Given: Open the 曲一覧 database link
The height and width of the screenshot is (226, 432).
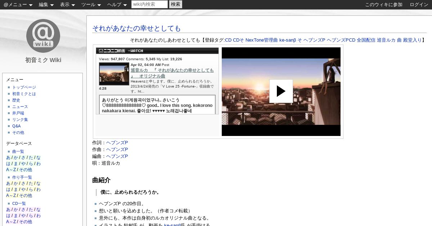Looking at the screenshot, I should (18, 151).
